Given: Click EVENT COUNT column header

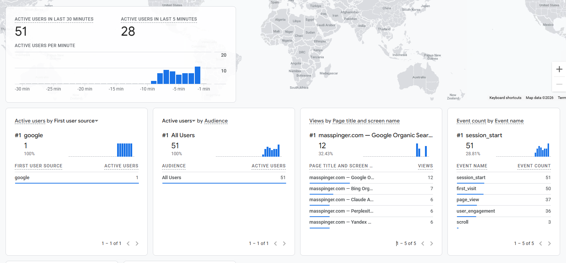Looking at the screenshot, I should [x=534, y=166].
